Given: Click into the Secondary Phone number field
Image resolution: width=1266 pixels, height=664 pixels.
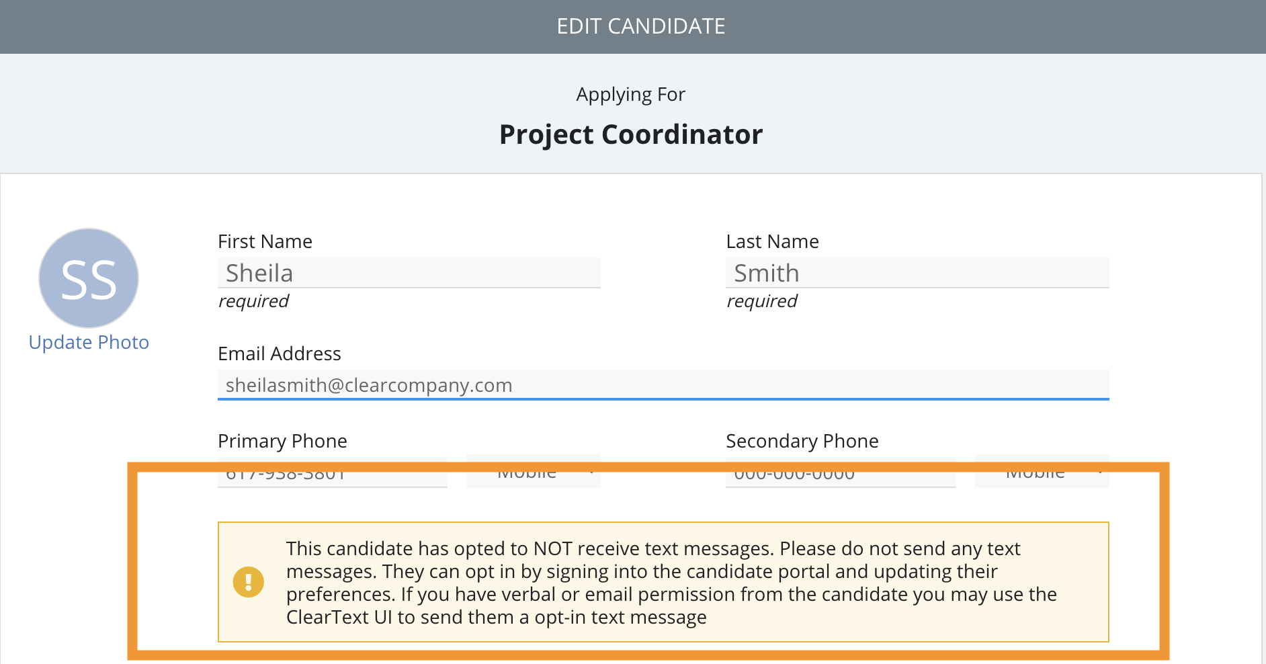Looking at the screenshot, I should pos(841,472).
